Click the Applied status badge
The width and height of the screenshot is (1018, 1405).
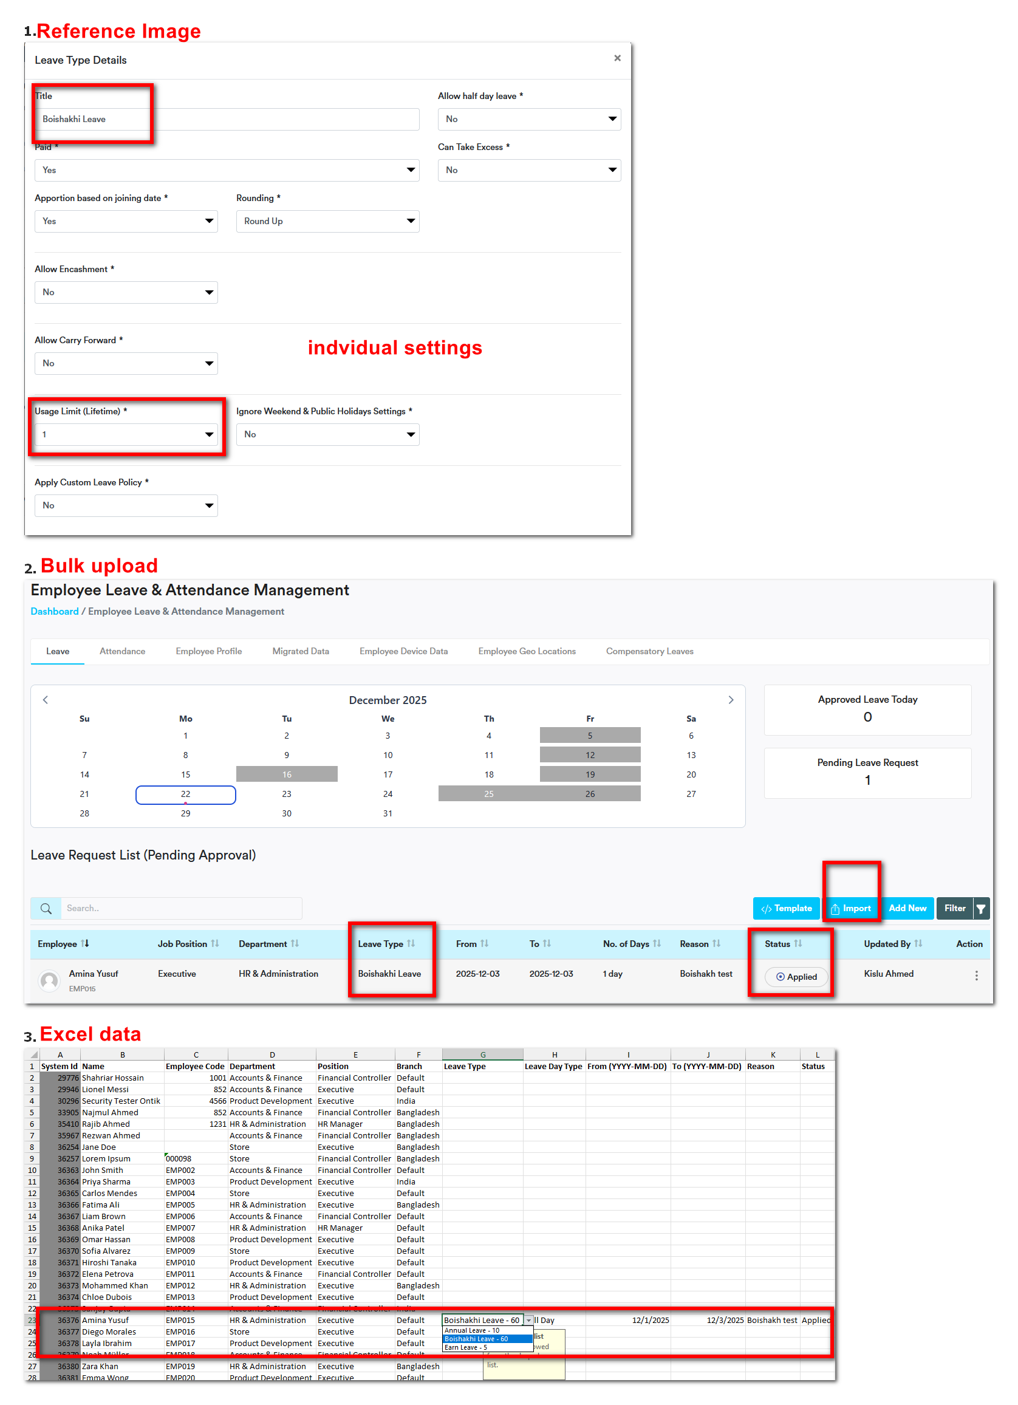pos(796,977)
